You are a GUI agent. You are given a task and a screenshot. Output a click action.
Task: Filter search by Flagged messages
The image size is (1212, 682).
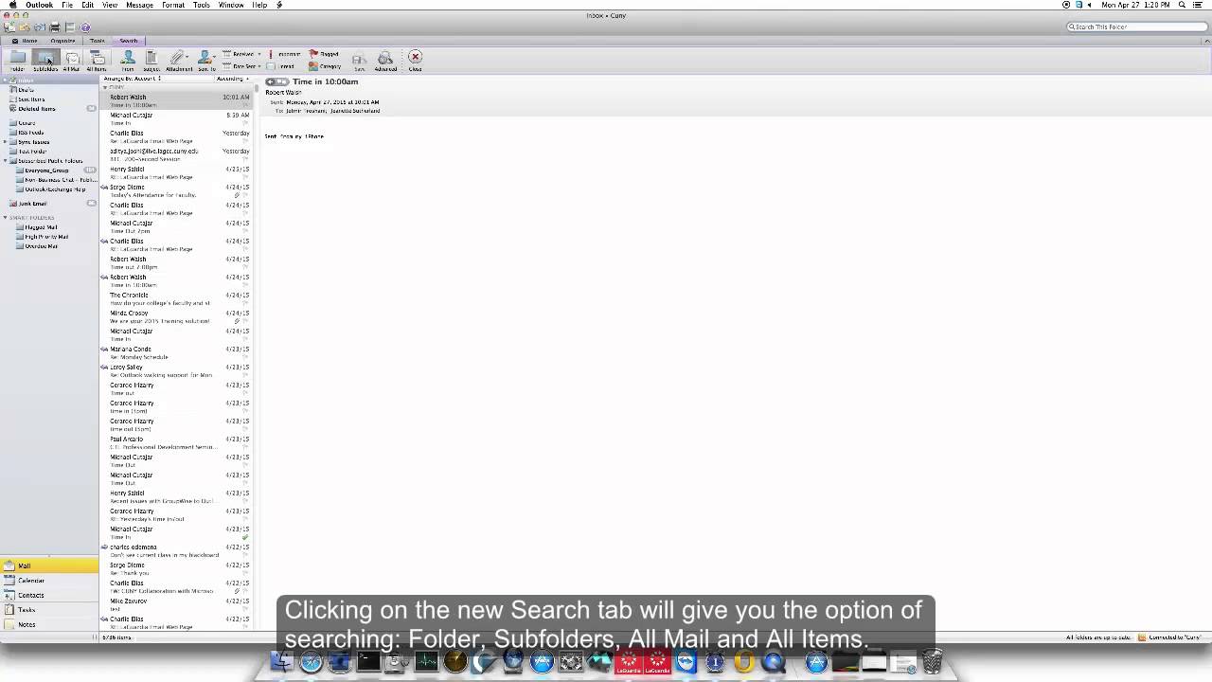[324, 54]
